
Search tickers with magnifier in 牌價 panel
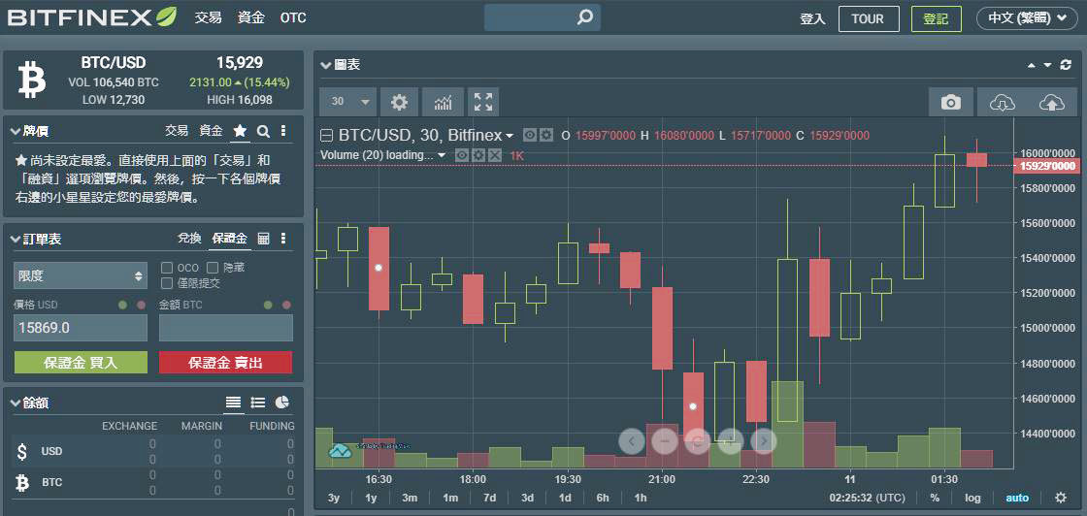(263, 131)
